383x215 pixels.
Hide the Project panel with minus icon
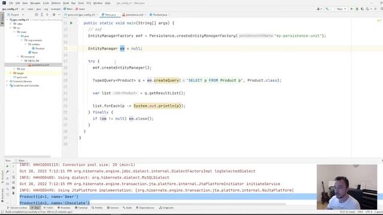(59, 14)
